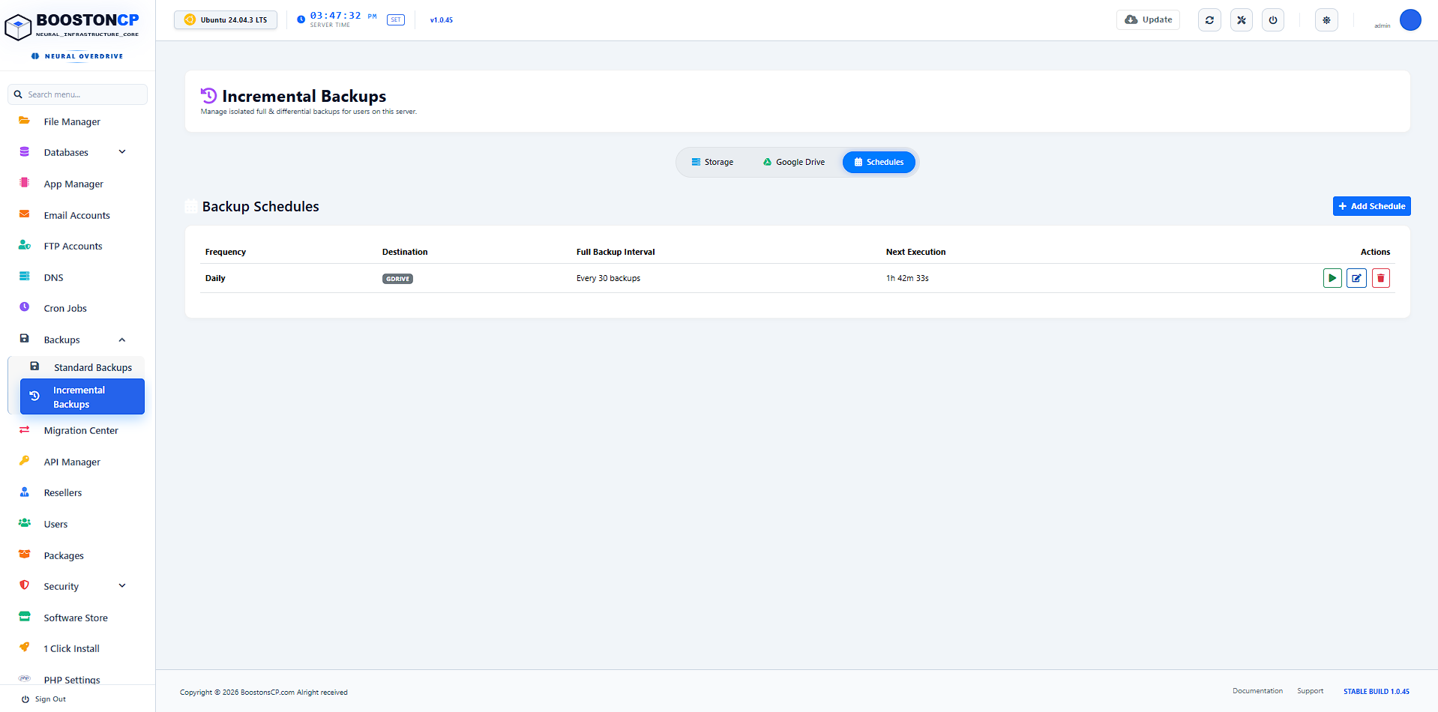1438x712 pixels.
Task: Click the Incremental Backups history icon in header
Action: tap(208, 95)
